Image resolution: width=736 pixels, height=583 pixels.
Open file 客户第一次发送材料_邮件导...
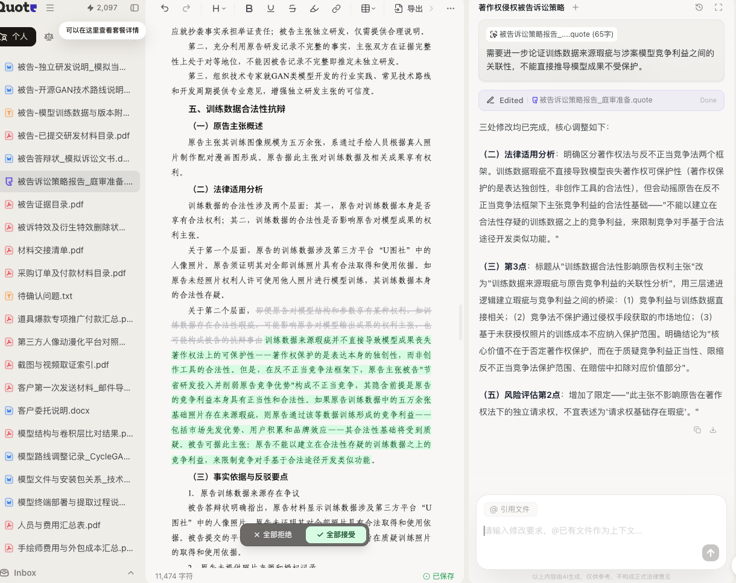70,388
